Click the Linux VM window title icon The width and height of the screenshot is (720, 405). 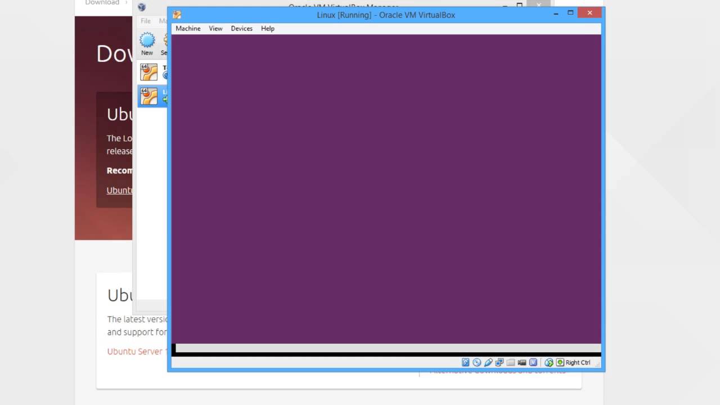[177, 15]
